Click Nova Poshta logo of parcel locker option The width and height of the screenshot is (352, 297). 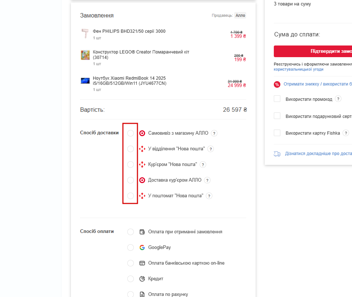[142, 196]
